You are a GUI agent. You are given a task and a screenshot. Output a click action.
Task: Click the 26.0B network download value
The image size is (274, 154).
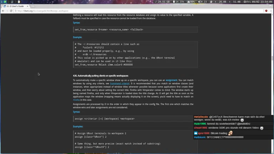[223, 2]
